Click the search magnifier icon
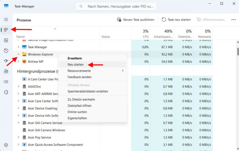 point(81,6)
